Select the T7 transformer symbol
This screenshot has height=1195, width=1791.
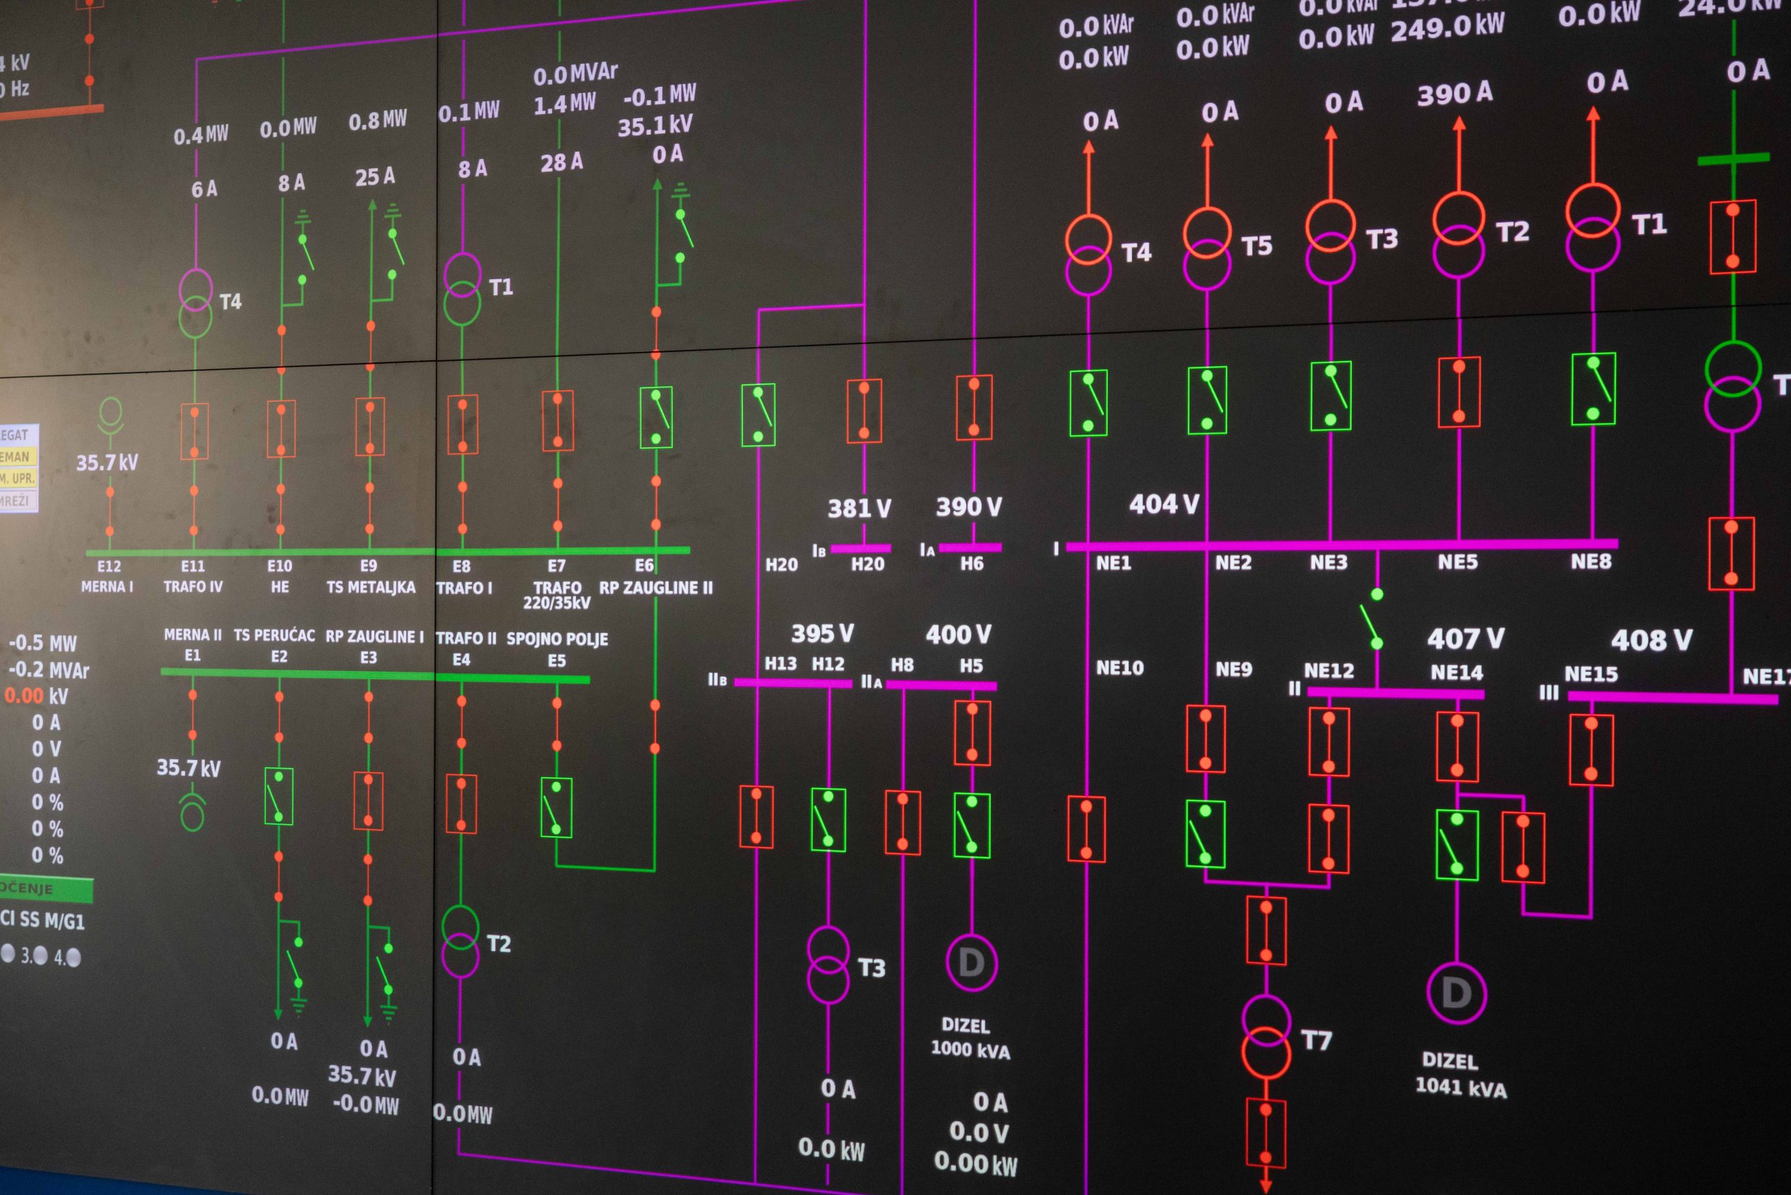point(1266,1035)
